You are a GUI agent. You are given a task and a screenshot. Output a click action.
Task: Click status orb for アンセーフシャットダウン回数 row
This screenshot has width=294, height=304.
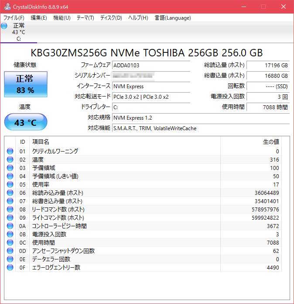[10, 251]
